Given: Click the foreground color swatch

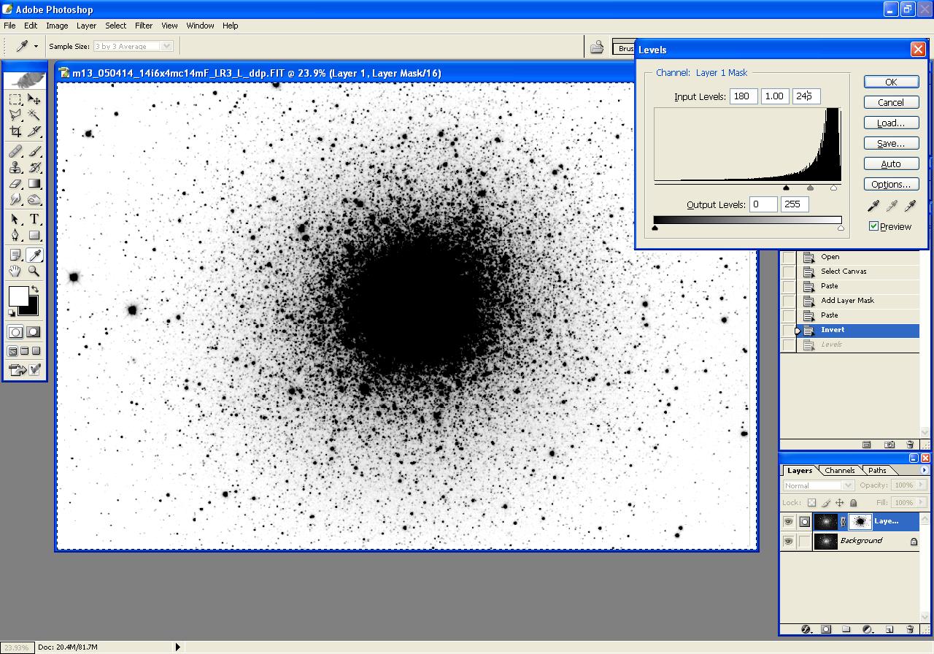Looking at the screenshot, I should pyautogui.click(x=18, y=296).
